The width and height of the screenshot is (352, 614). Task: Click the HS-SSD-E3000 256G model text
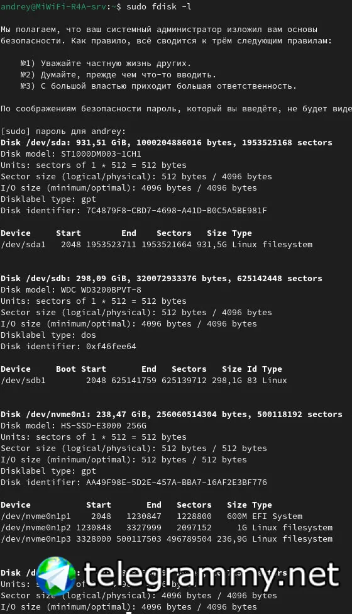(104, 426)
